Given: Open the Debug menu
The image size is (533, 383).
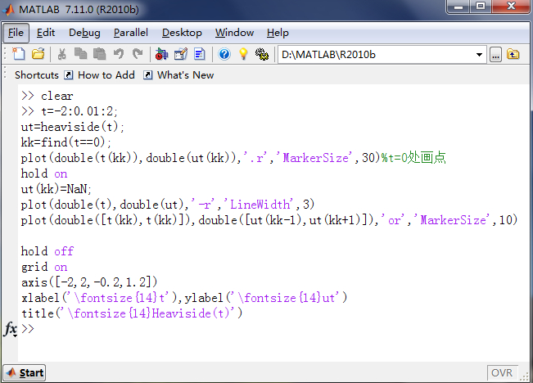Looking at the screenshot, I should [x=84, y=33].
